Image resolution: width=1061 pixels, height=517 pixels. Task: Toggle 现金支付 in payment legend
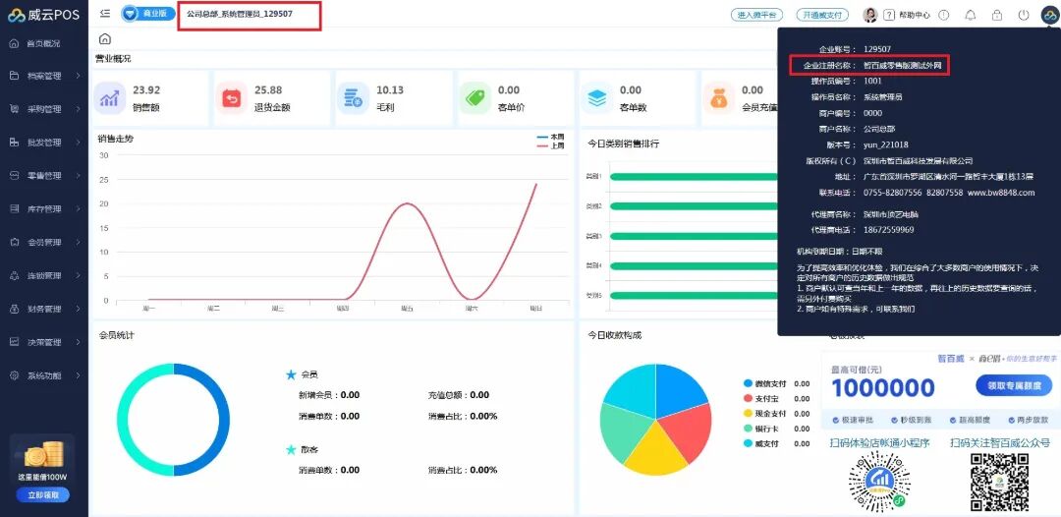[764, 414]
